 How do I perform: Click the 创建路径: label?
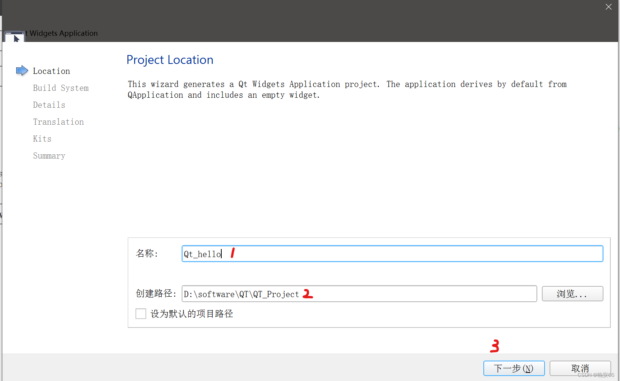pyautogui.click(x=156, y=293)
